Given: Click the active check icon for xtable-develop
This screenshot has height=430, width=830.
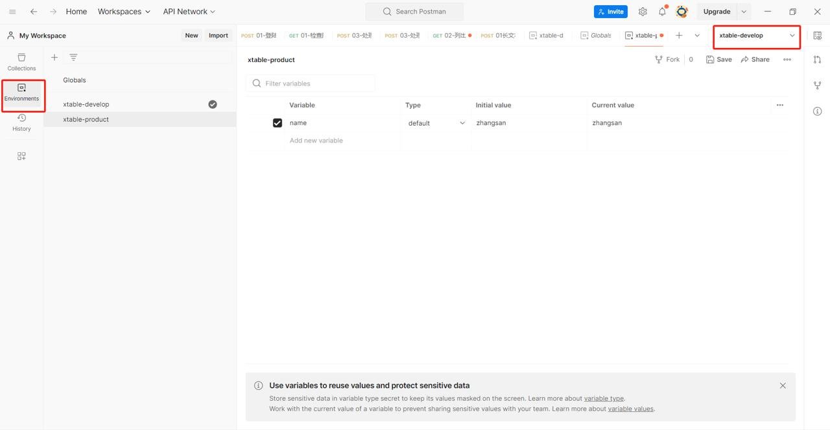Looking at the screenshot, I should tap(213, 104).
